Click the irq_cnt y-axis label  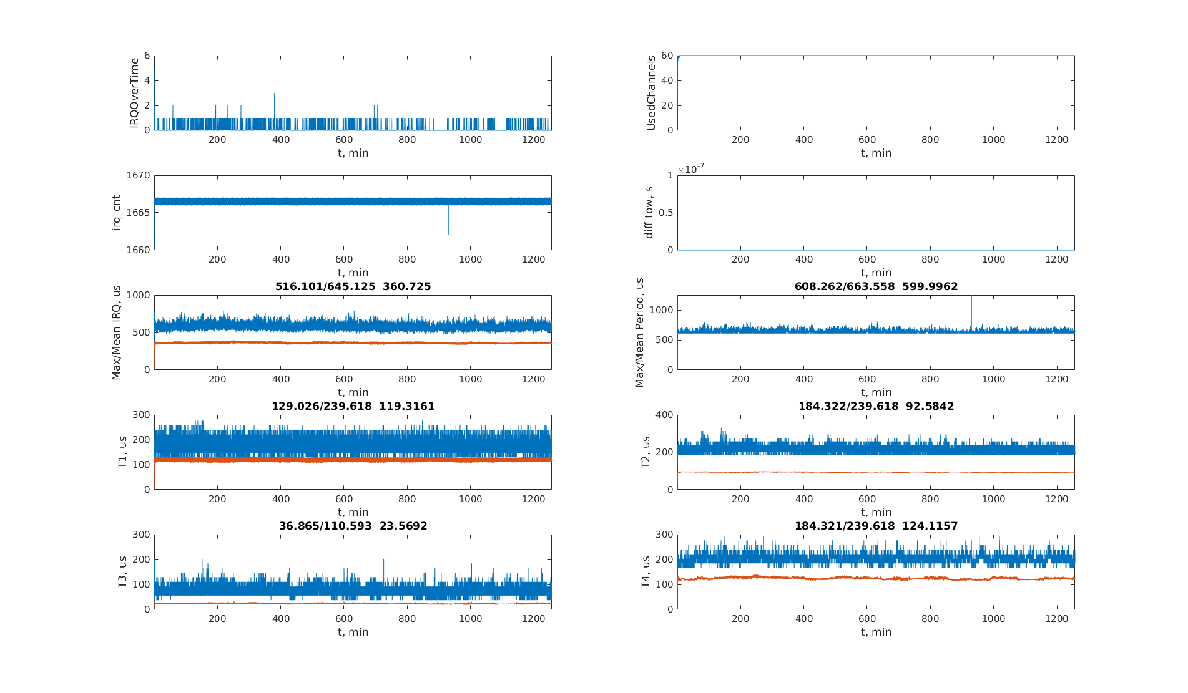(116, 213)
